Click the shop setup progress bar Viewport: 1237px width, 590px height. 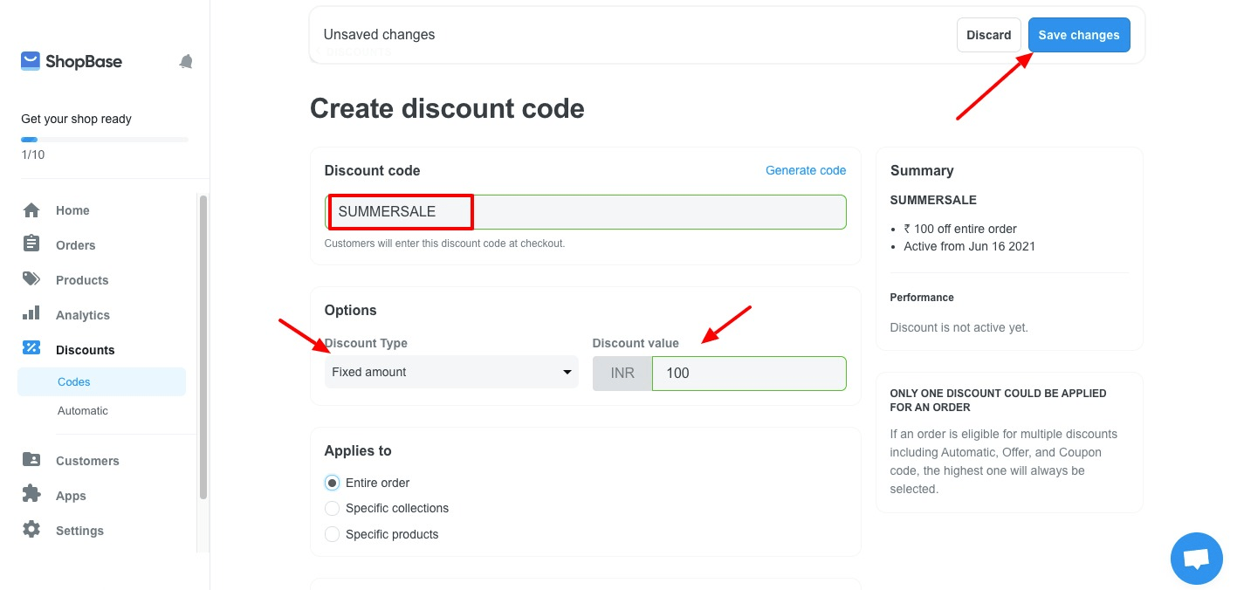[105, 140]
